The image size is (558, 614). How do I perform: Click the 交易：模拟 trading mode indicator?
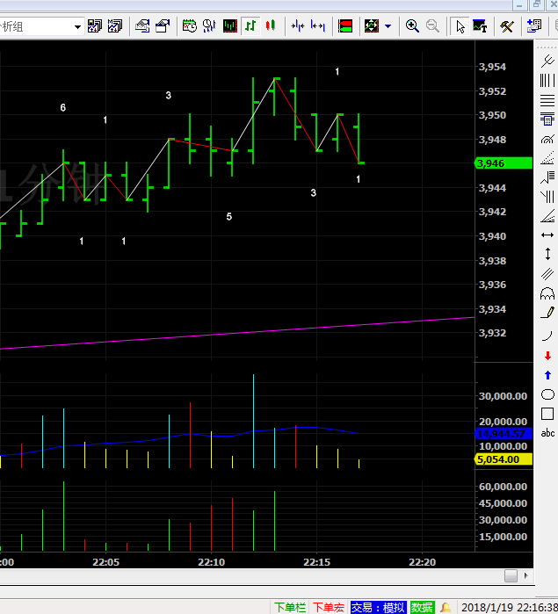(x=378, y=607)
